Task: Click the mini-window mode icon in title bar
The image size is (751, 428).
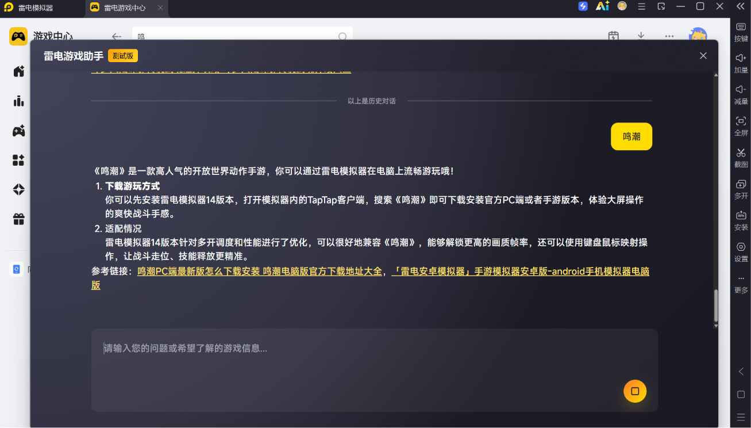Action: [661, 6]
